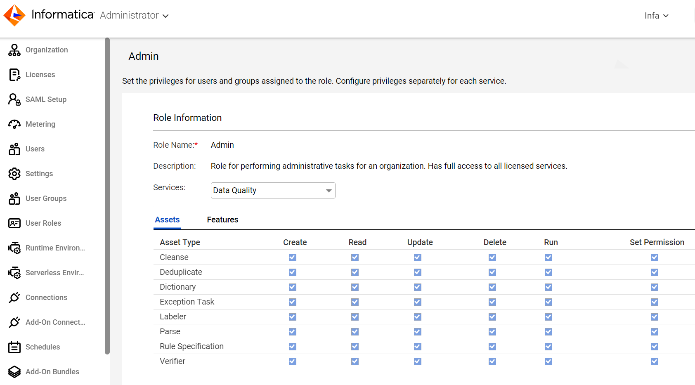Screen dimensions: 695x385
Task: Uncheck Update privilege for Dictionary
Action: click(418, 287)
